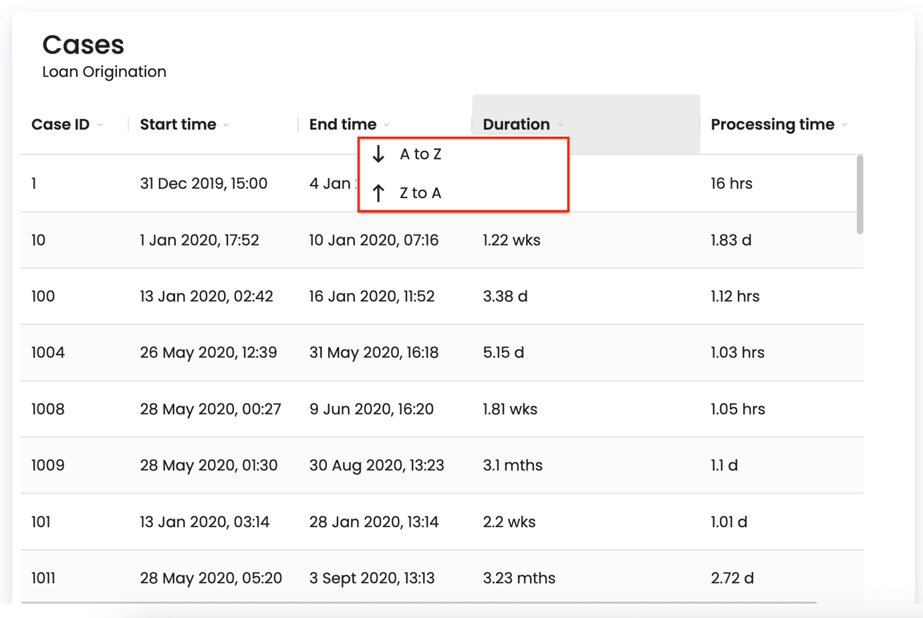Select the 3.38 d duration cell
Viewport: 923px width, 618px height.
[x=505, y=296]
